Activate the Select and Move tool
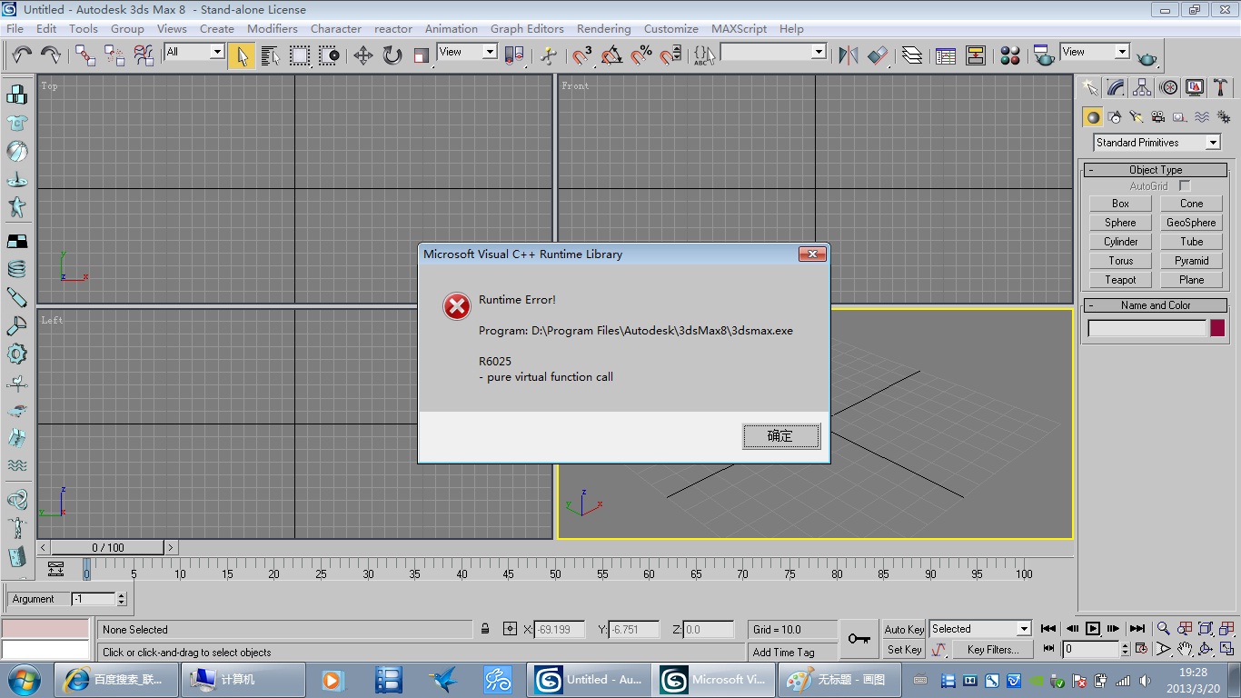Screen dimensions: 1241x698 tap(363, 55)
